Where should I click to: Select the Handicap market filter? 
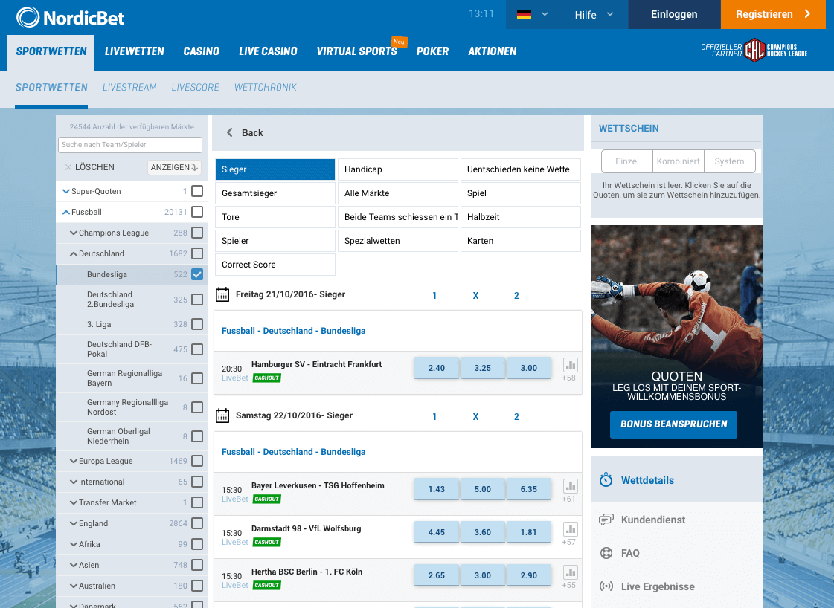pyautogui.click(x=397, y=169)
